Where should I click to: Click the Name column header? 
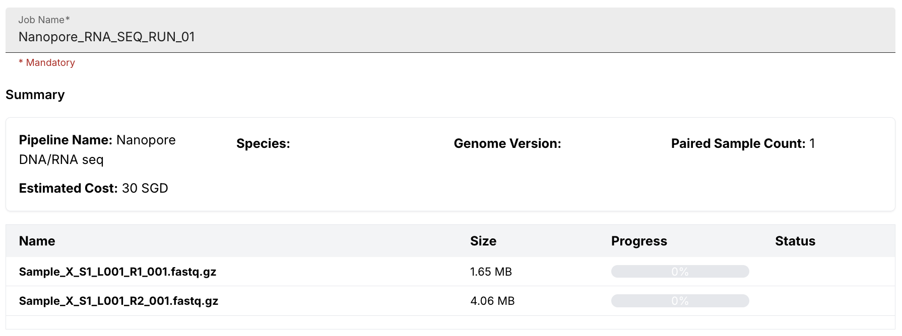[x=37, y=241]
